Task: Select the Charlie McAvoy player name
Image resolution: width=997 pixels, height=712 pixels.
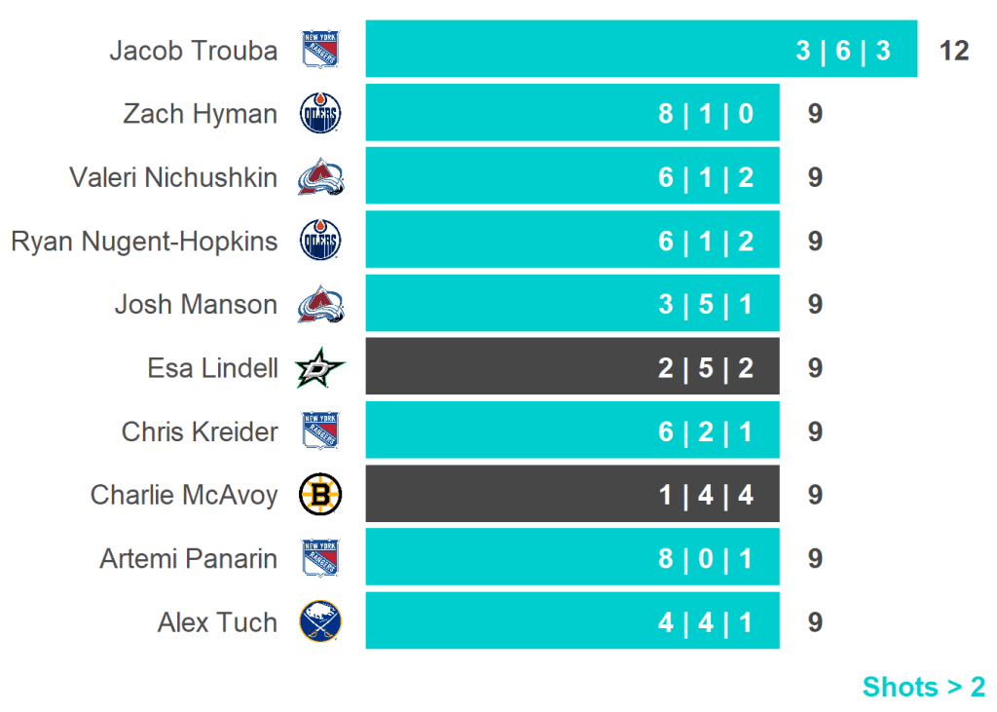Action: pyautogui.click(x=184, y=495)
